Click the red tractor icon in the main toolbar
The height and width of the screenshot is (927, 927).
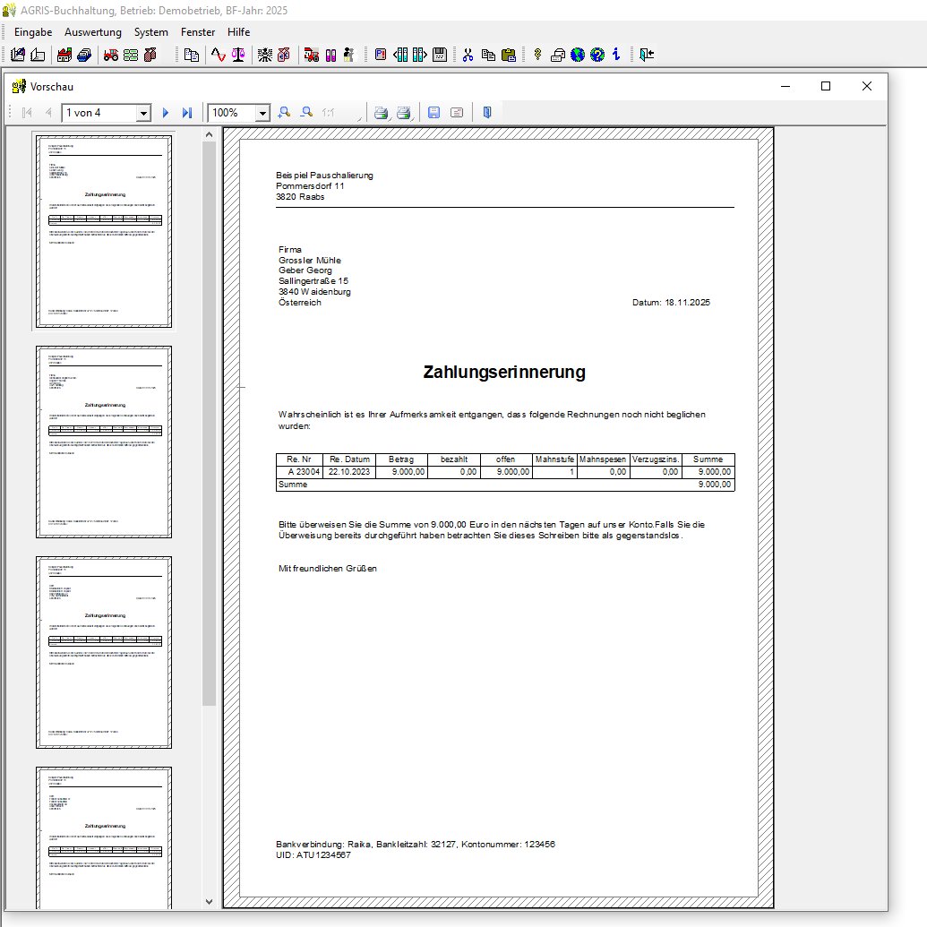click(x=111, y=55)
